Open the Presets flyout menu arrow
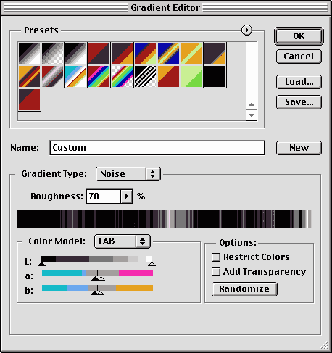The height and width of the screenshot is (353, 332). click(246, 30)
